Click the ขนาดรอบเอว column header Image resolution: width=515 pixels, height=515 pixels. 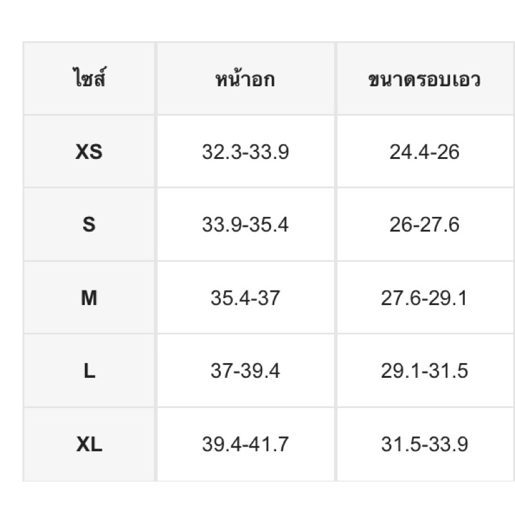click(x=424, y=79)
